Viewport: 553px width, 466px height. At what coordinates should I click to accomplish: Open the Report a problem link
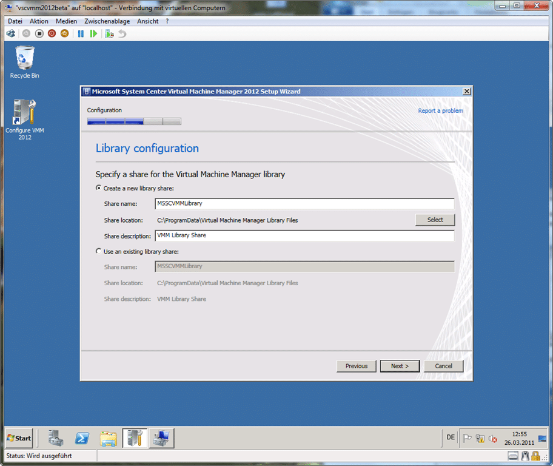coord(440,111)
